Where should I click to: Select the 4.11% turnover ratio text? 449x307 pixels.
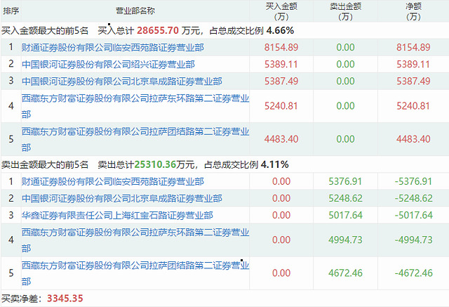click(x=274, y=164)
